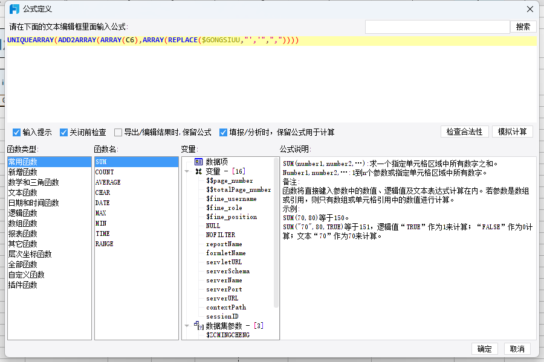
Task: Click the 模拟计算 button
Action: tap(512, 132)
